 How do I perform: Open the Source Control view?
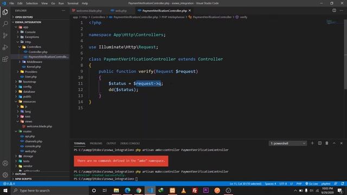pyautogui.click(x=5, y=36)
